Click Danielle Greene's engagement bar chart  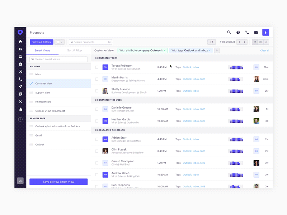(235, 109)
